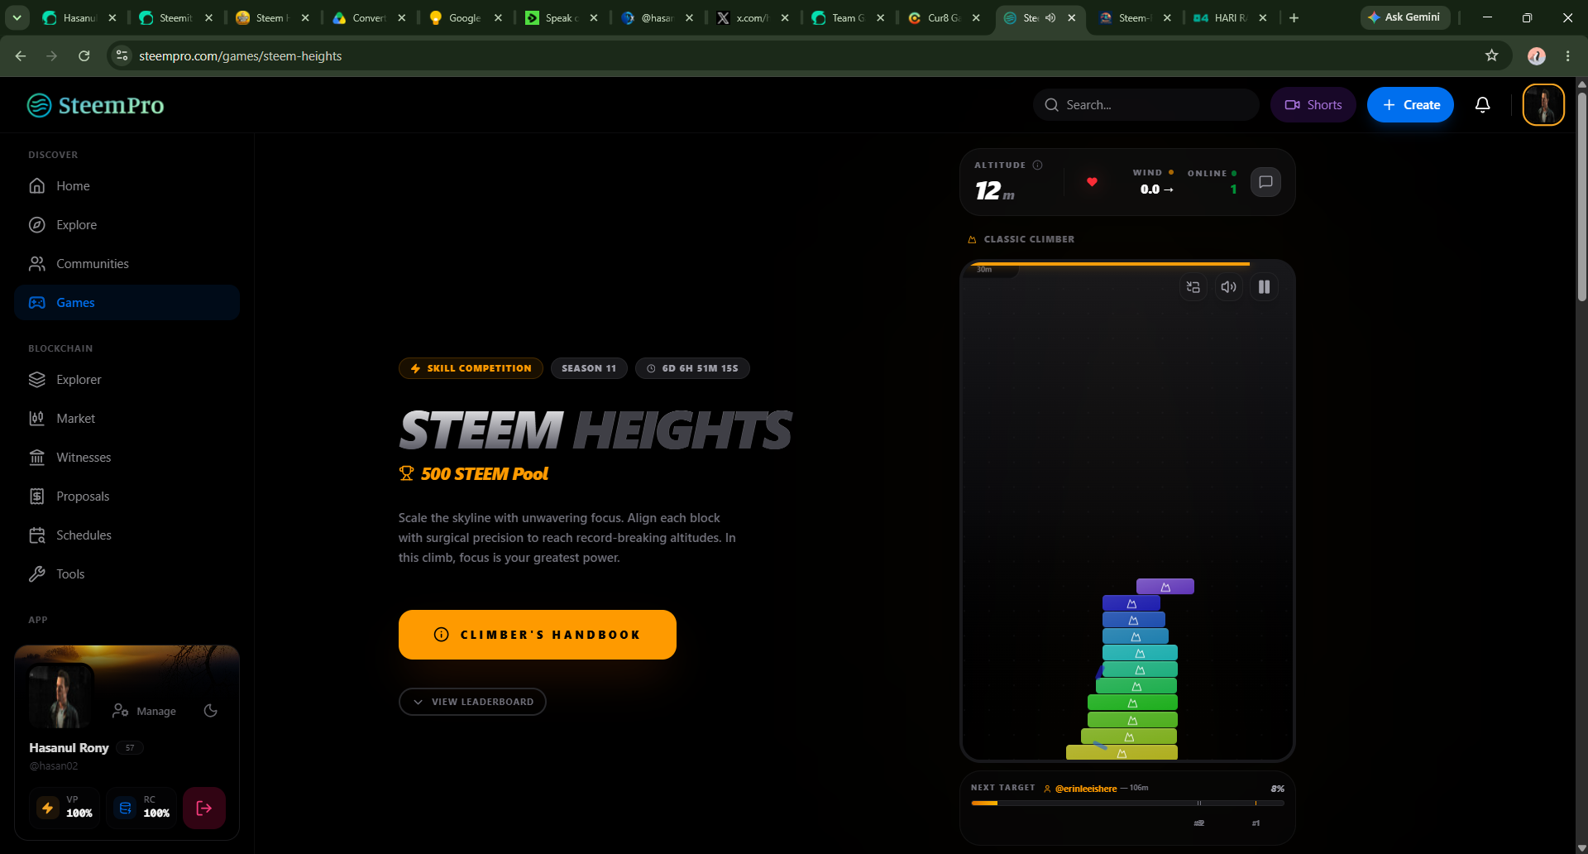Click the next target progress bar

pos(1127,804)
